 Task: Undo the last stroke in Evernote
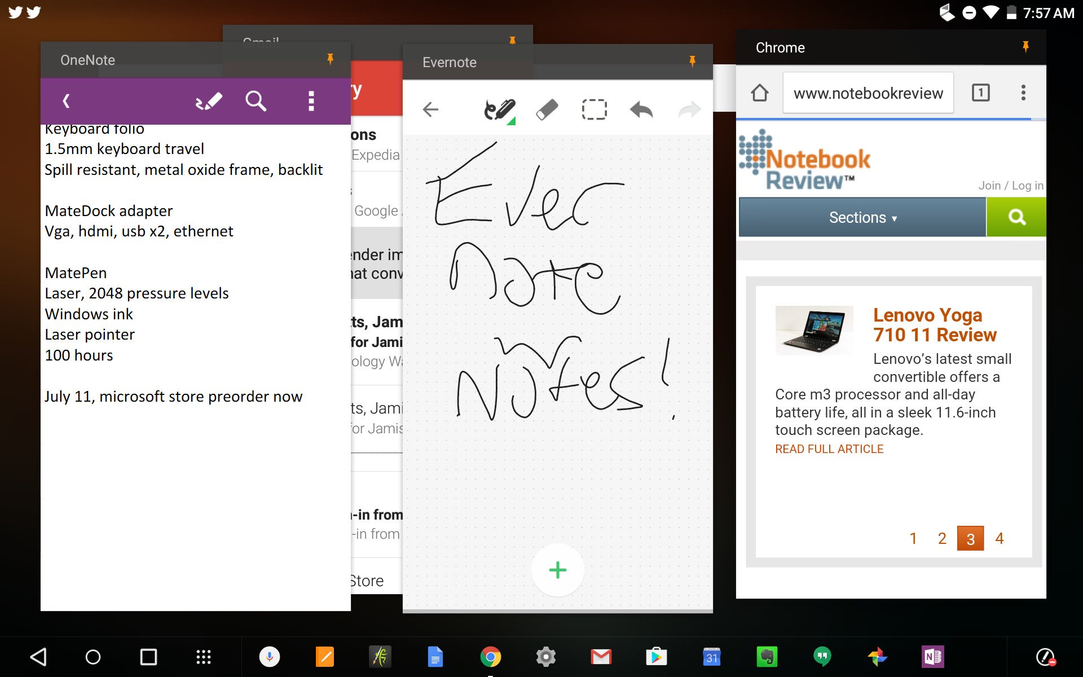[x=641, y=109]
